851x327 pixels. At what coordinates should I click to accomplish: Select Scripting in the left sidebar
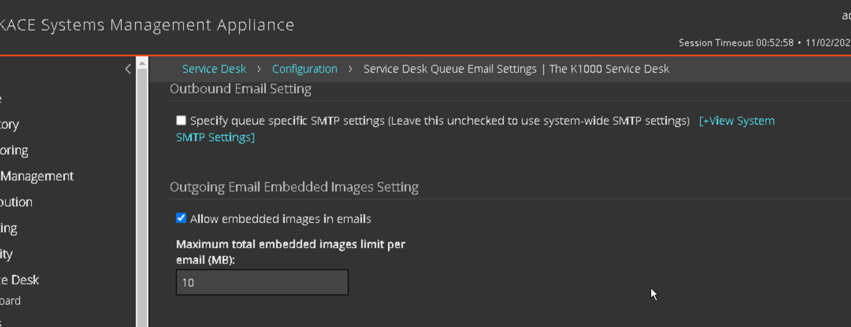8,228
